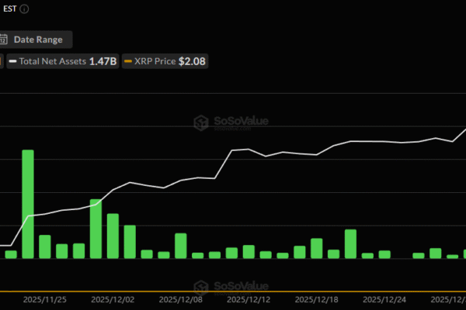Viewport: 466px width, 310px height.
Task: Click the info icon beside EST
Action: (x=26, y=10)
